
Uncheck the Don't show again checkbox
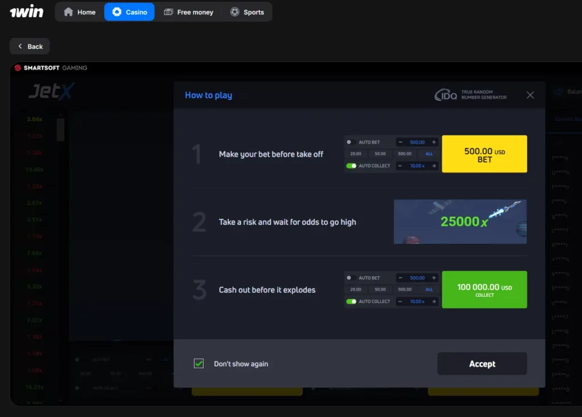pyautogui.click(x=199, y=364)
